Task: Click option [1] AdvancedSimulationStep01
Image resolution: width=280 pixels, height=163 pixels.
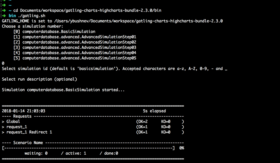Action: 75,37
